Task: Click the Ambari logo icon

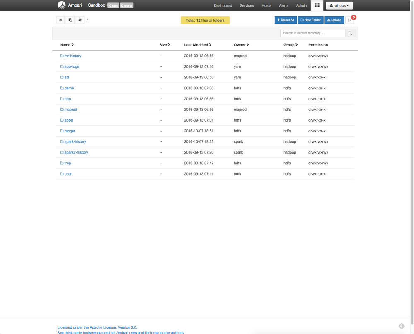Action: 61,5
